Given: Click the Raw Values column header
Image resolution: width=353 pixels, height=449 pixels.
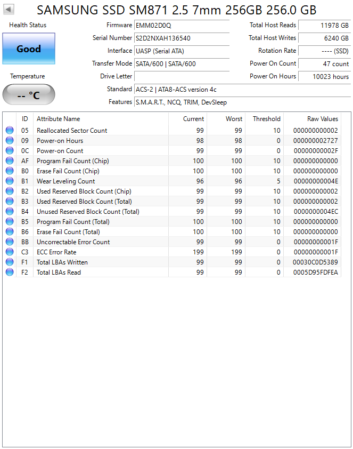Looking at the screenshot, I should (313, 119).
